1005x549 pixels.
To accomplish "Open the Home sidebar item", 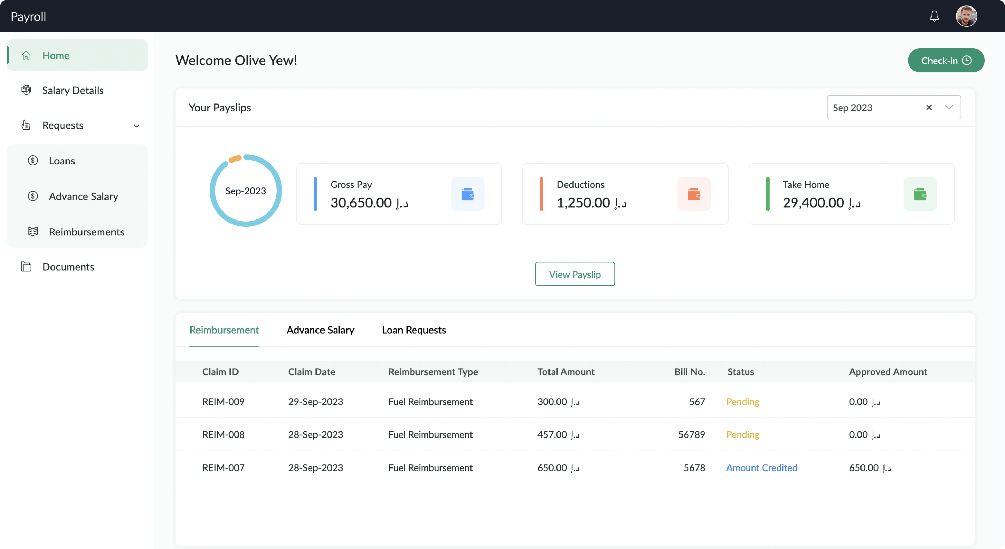I will [55, 55].
